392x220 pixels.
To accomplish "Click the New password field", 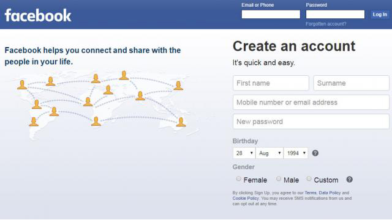I will (x=311, y=122).
